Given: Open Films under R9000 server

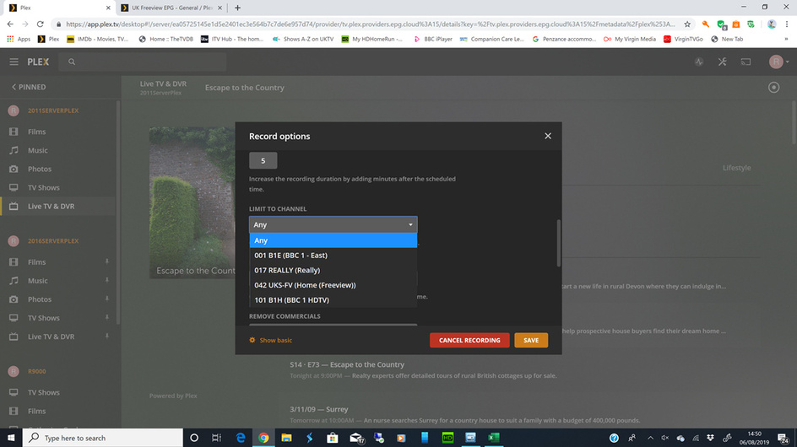Looking at the screenshot, I should [36, 411].
